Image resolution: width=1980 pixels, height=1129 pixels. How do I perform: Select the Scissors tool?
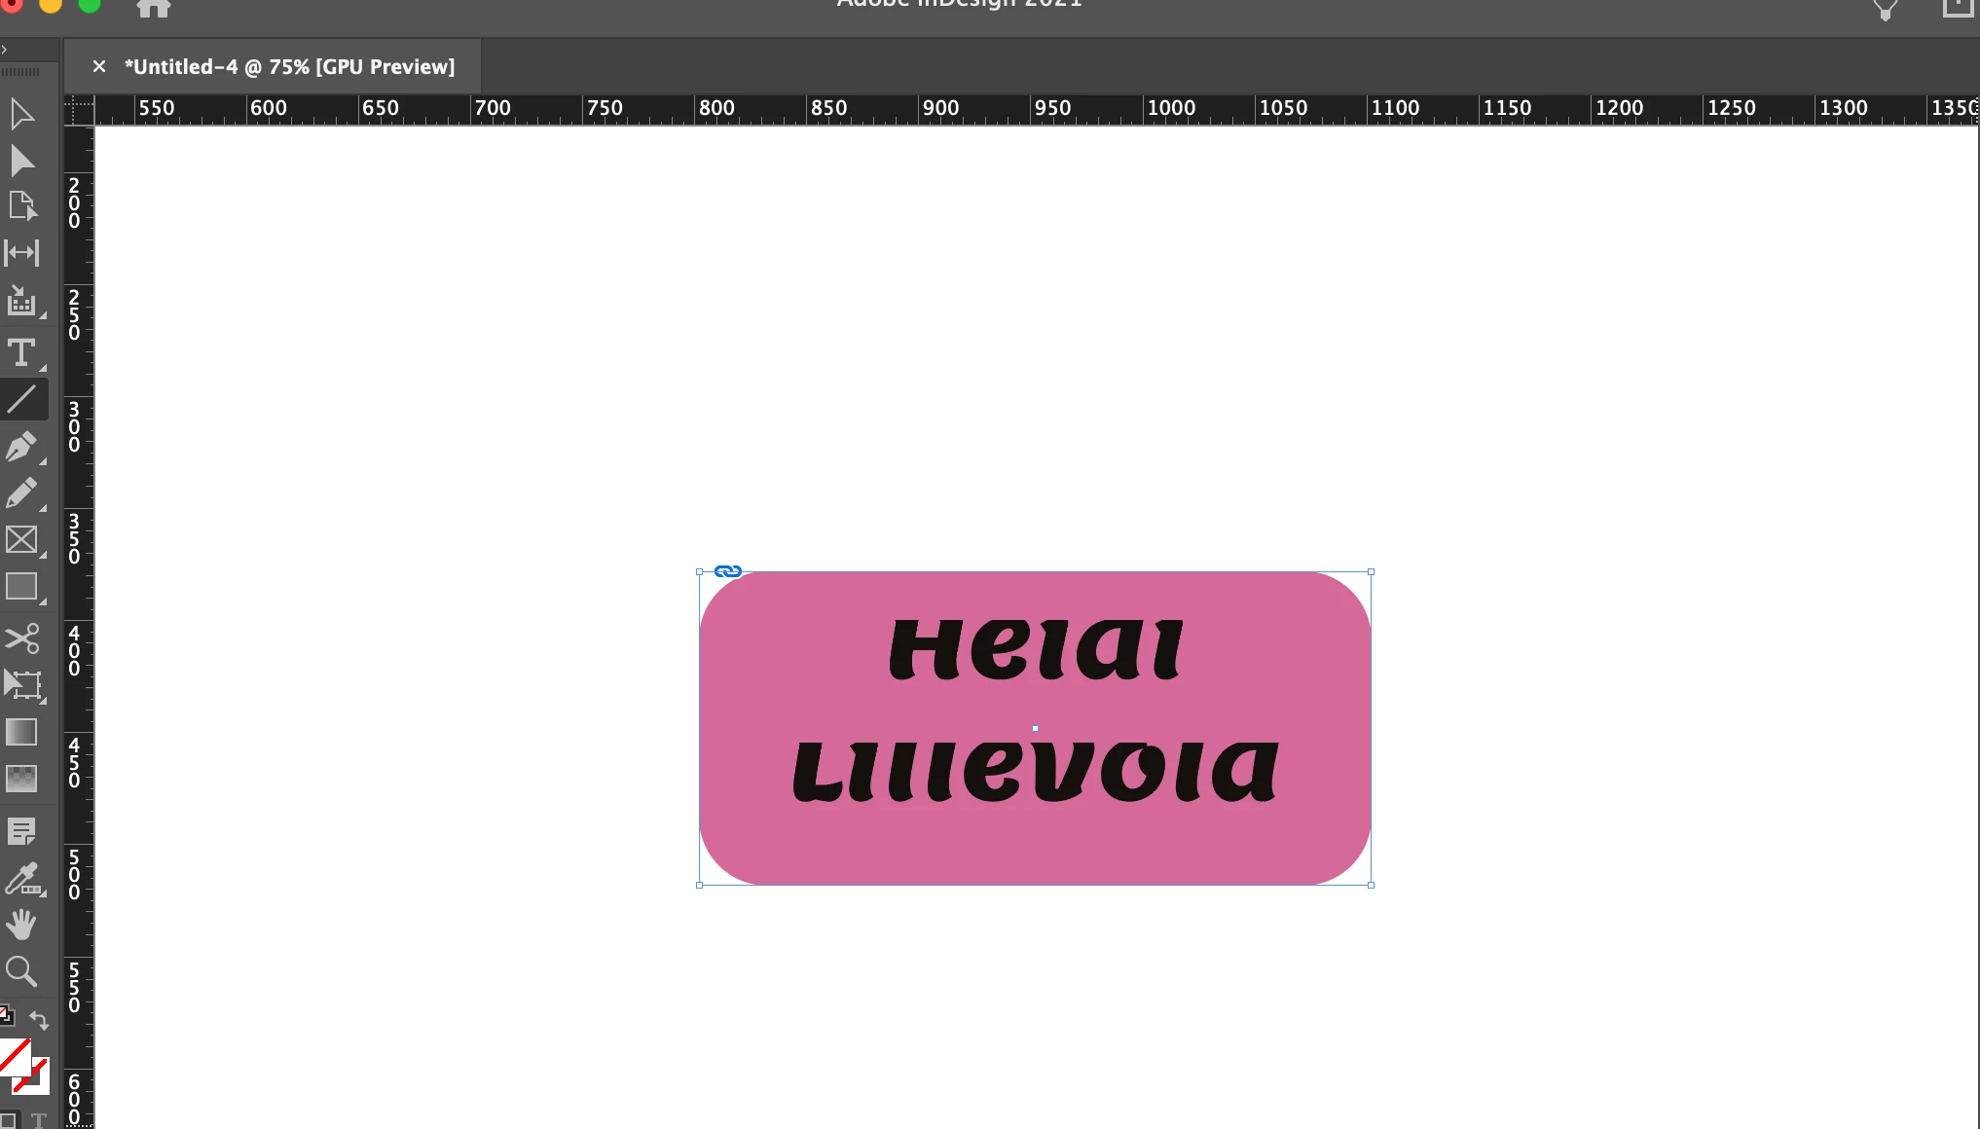click(21, 638)
